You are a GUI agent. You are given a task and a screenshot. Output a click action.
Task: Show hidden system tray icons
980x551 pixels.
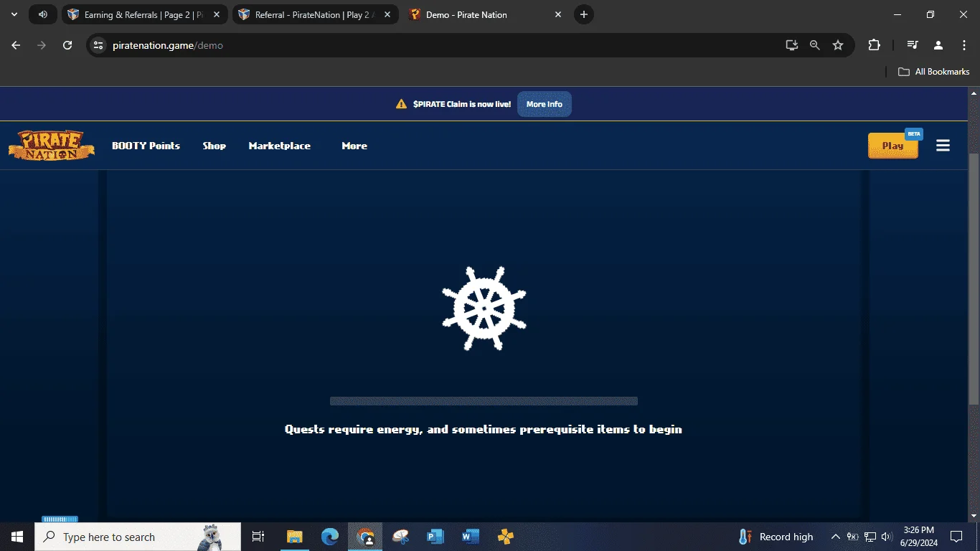coord(835,537)
